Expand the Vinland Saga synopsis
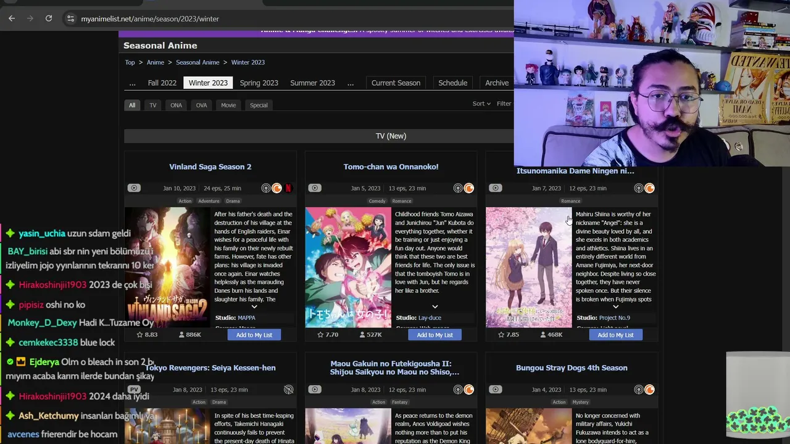The image size is (790, 444). [x=254, y=306]
